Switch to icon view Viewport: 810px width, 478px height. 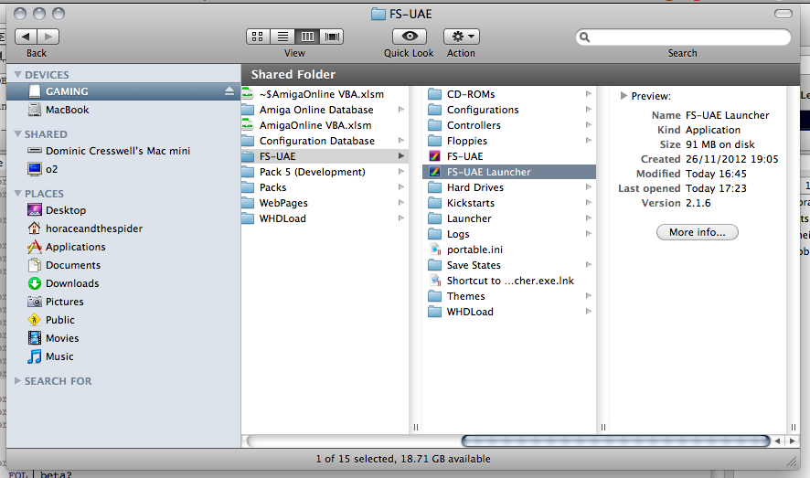coord(257,37)
